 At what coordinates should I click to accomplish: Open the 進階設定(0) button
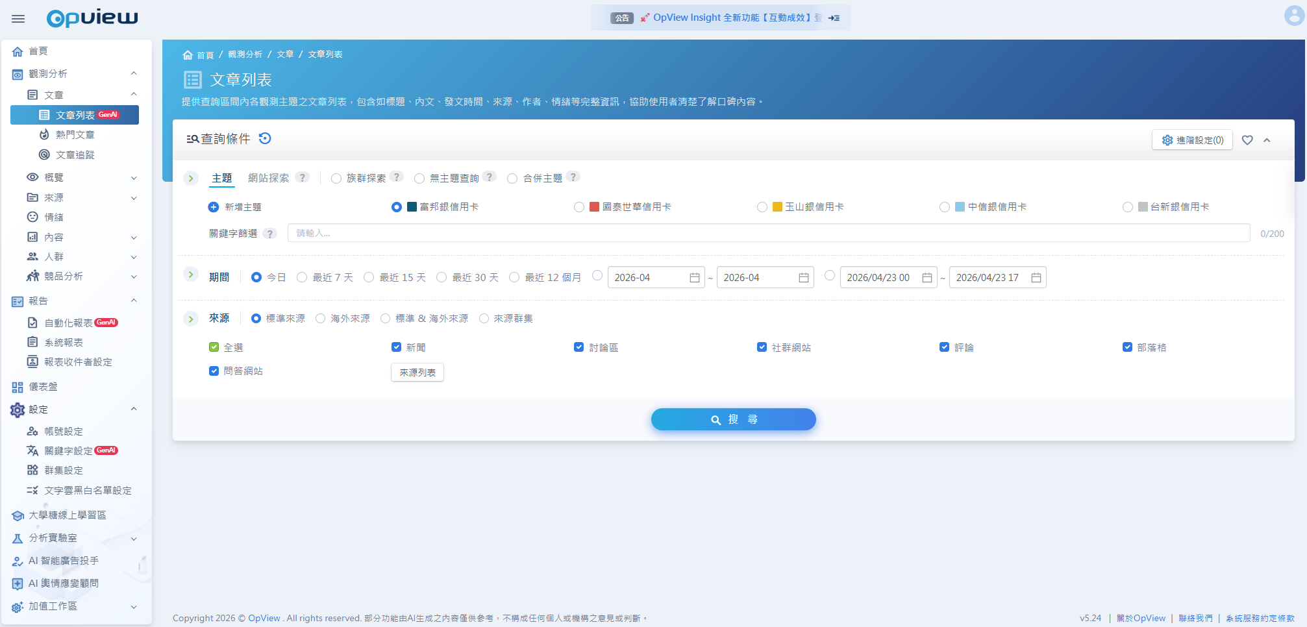(x=1193, y=140)
